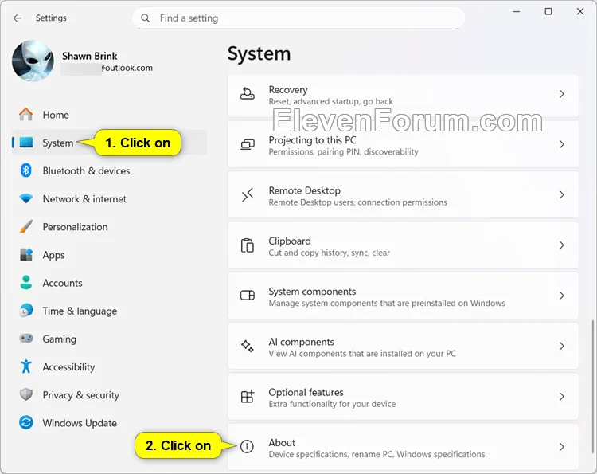597x474 pixels.
Task: Click the Windows Update sync icon
Action: coord(26,422)
